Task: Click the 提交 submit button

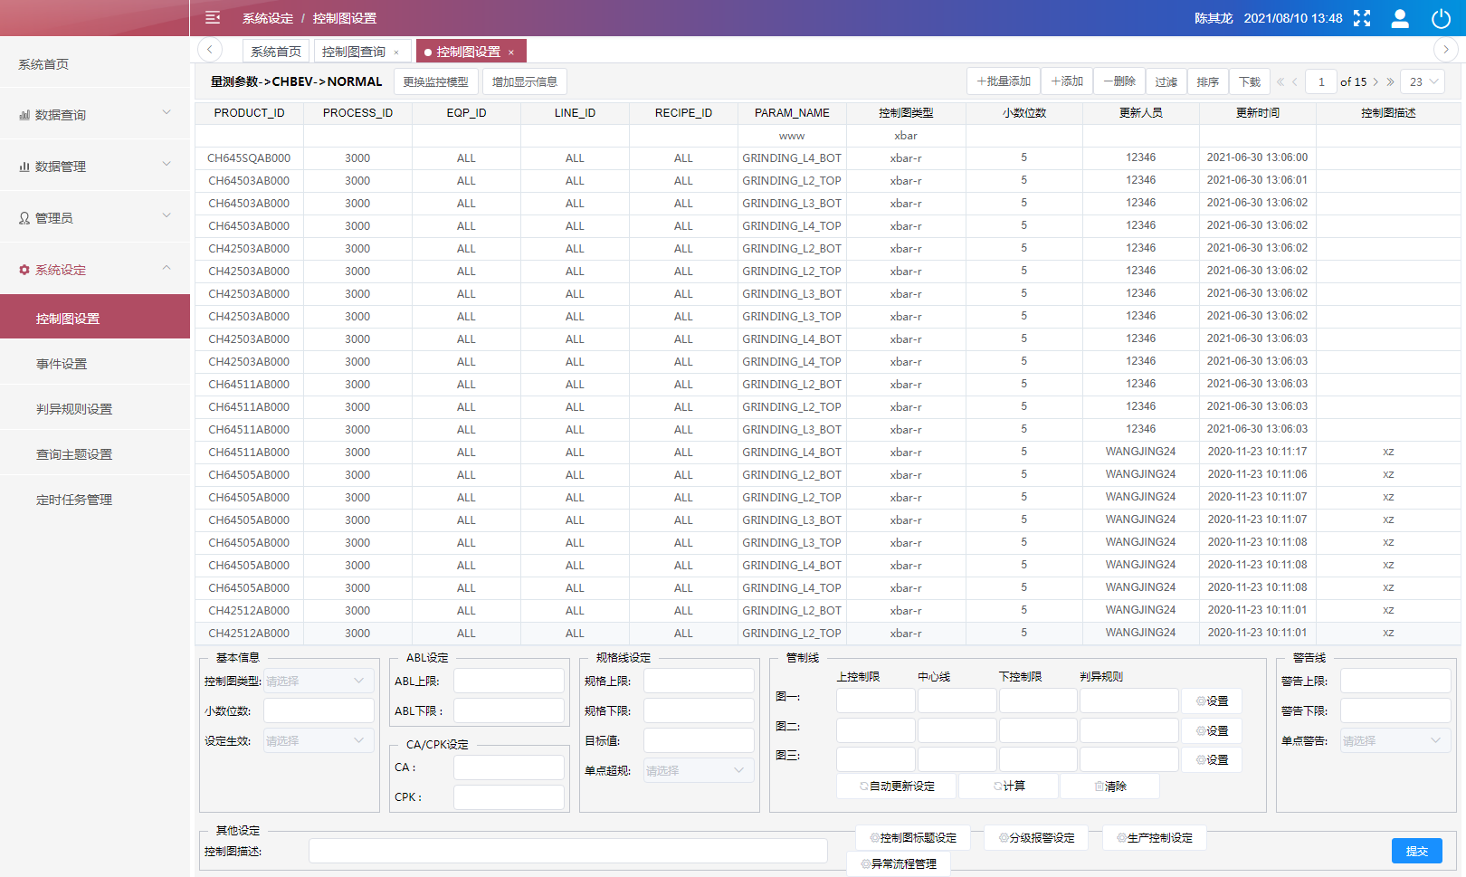Action: (x=1416, y=851)
